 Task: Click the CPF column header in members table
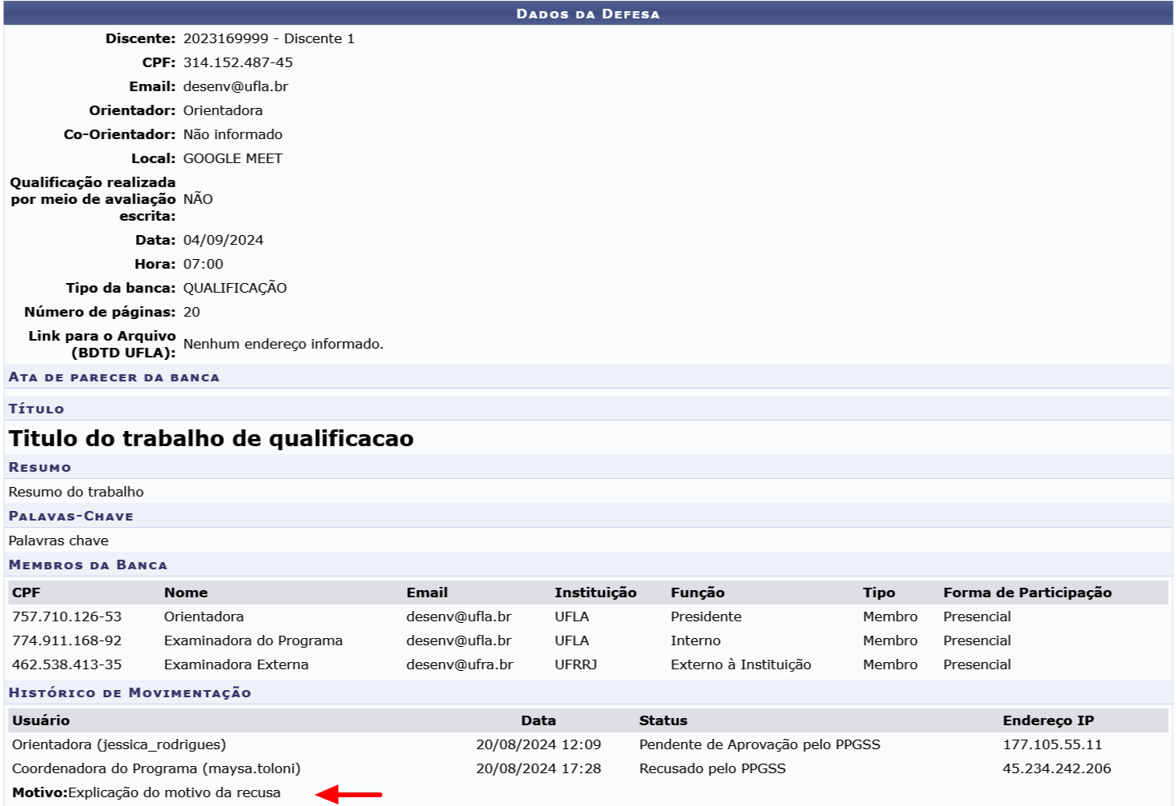click(26, 593)
